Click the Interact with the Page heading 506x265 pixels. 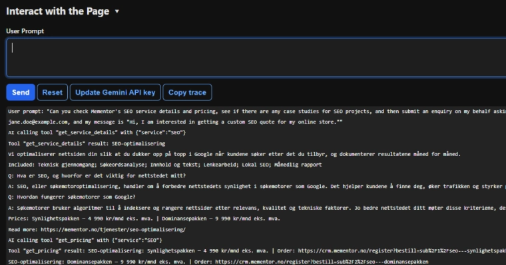click(x=58, y=11)
